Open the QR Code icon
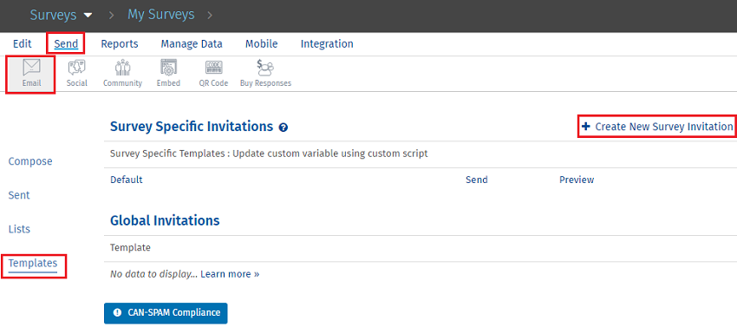737x327 pixels. tap(213, 74)
